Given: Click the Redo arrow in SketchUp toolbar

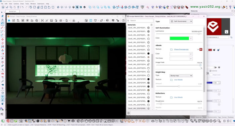Looking at the screenshot, I should [27, 7].
